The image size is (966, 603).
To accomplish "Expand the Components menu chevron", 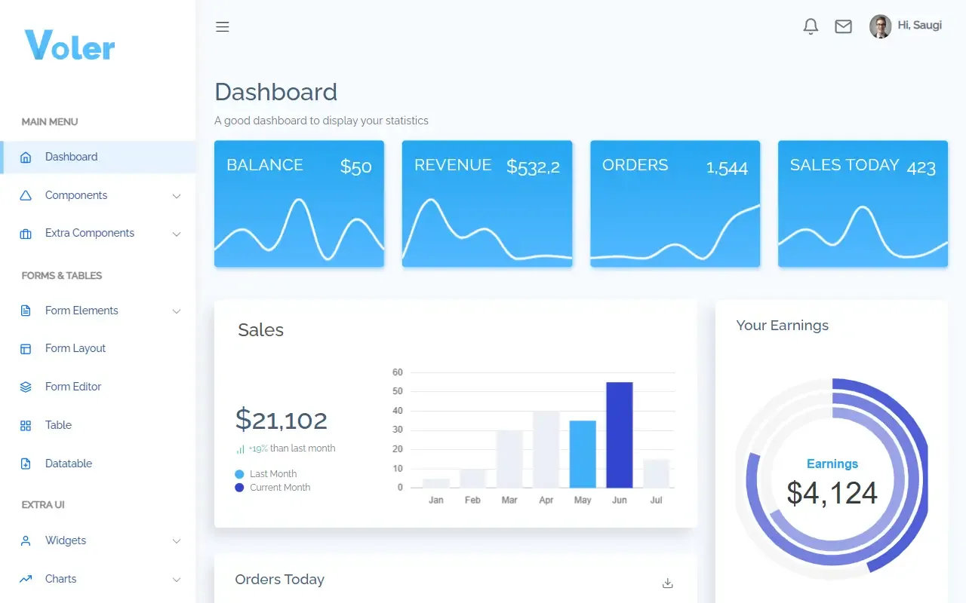I will (177, 196).
